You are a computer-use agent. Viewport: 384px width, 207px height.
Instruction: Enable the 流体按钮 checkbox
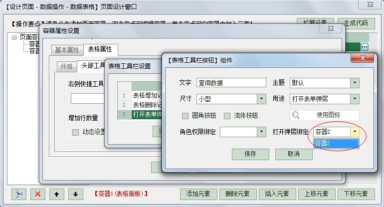tap(227, 116)
